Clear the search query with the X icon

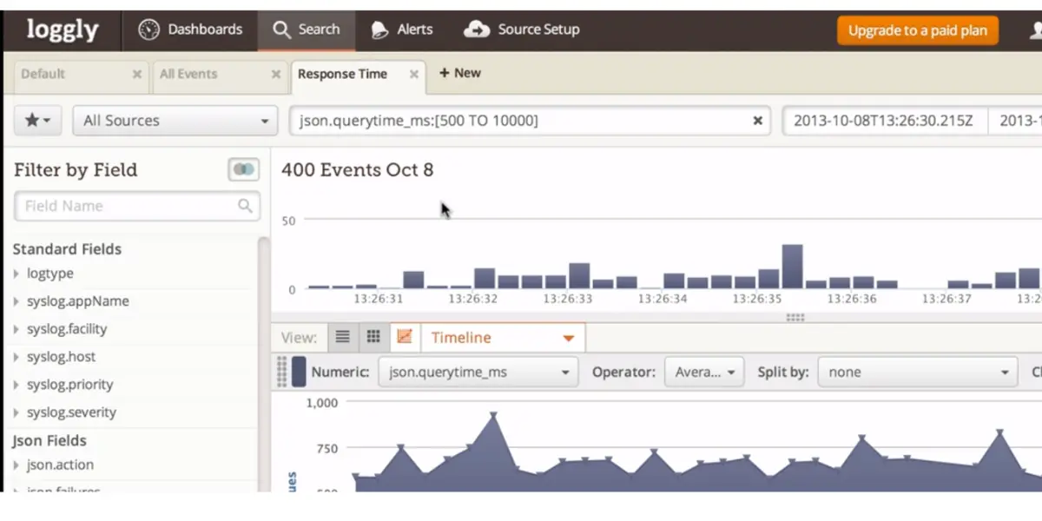[x=757, y=121]
